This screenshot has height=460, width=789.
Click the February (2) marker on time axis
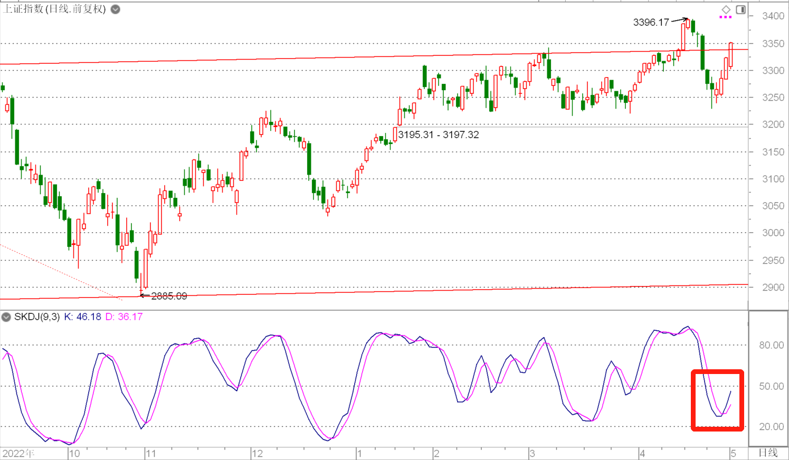(x=436, y=454)
